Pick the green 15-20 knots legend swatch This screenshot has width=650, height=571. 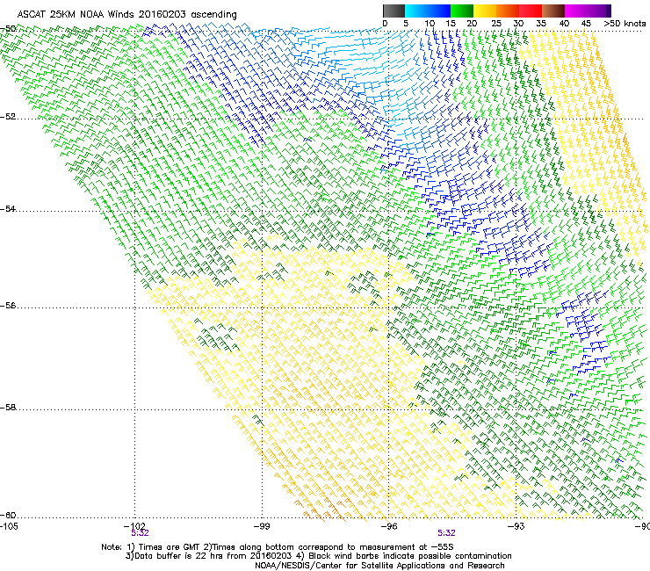click(462, 11)
